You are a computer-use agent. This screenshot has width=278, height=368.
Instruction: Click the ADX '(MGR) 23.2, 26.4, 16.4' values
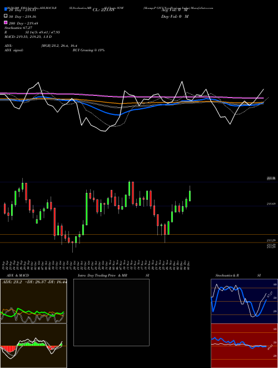pyautogui.click(x=59, y=46)
